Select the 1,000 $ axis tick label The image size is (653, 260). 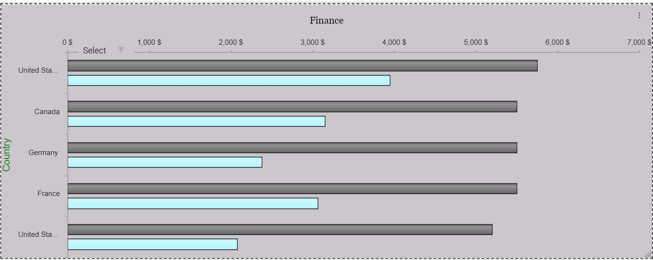pos(149,42)
